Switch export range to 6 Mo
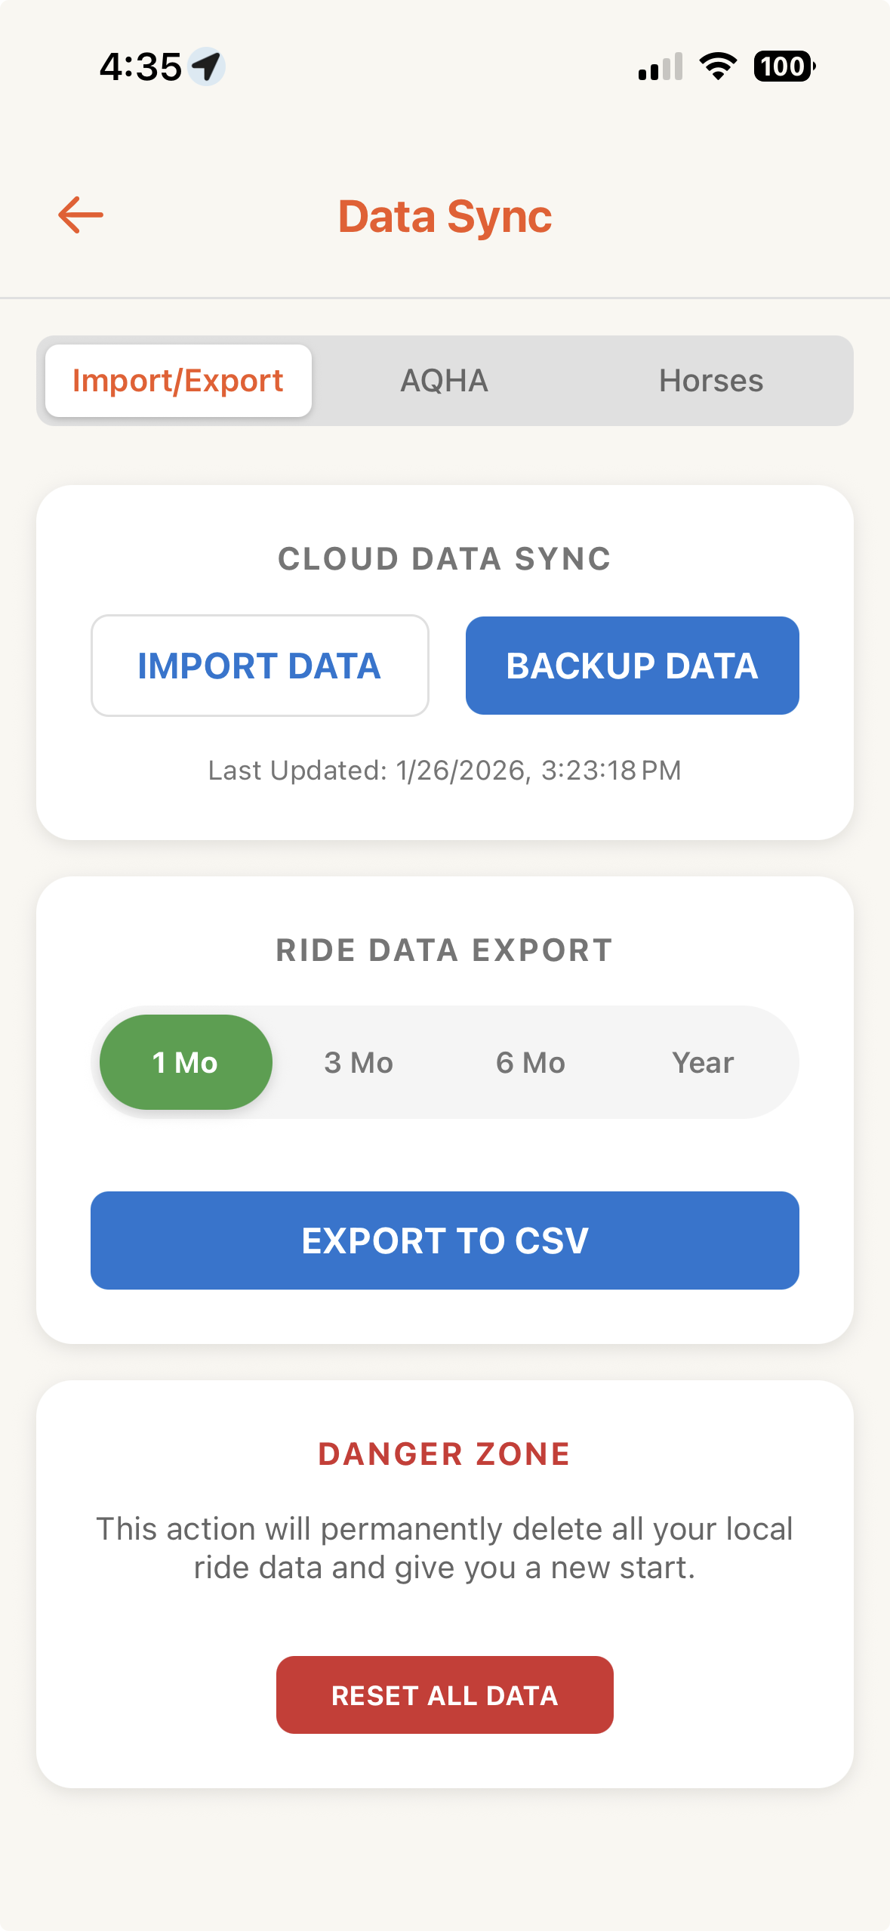The width and height of the screenshot is (890, 1931). 531,1061
